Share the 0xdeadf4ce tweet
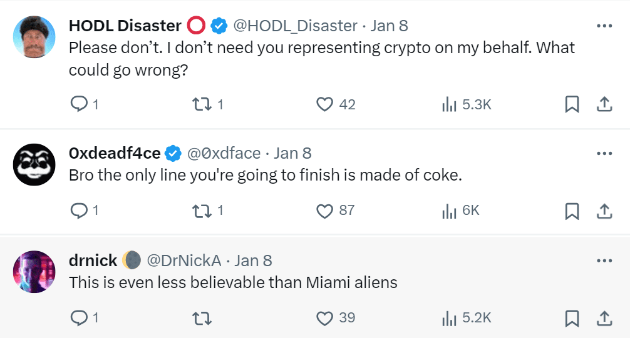The height and width of the screenshot is (338, 630). point(604,211)
